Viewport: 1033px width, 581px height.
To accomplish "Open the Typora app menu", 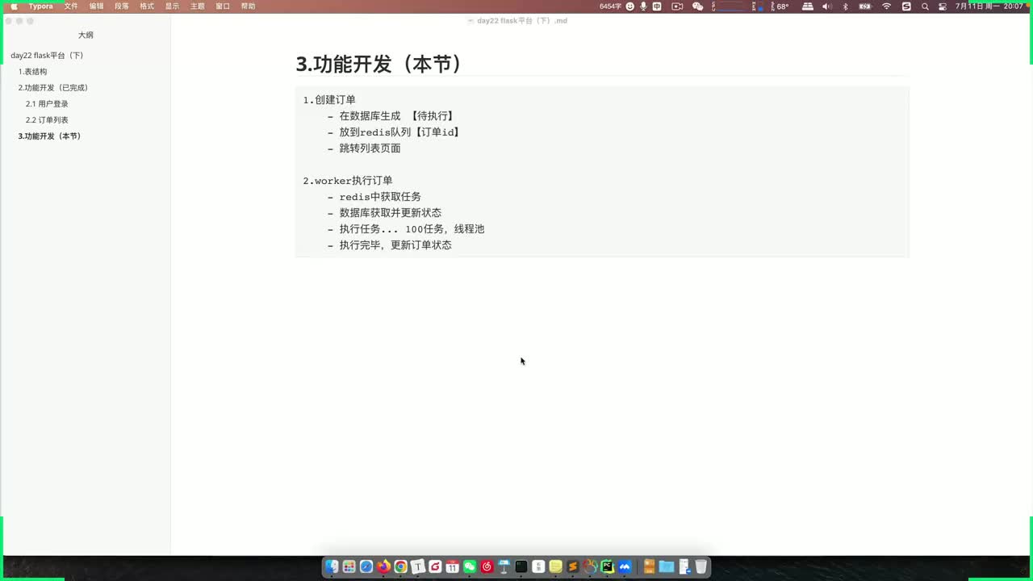I will (x=40, y=6).
